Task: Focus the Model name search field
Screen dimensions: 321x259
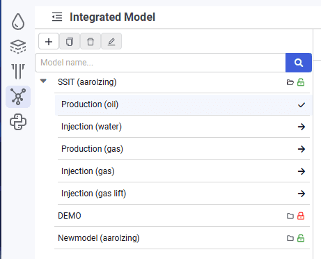Action: [x=160, y=63]
